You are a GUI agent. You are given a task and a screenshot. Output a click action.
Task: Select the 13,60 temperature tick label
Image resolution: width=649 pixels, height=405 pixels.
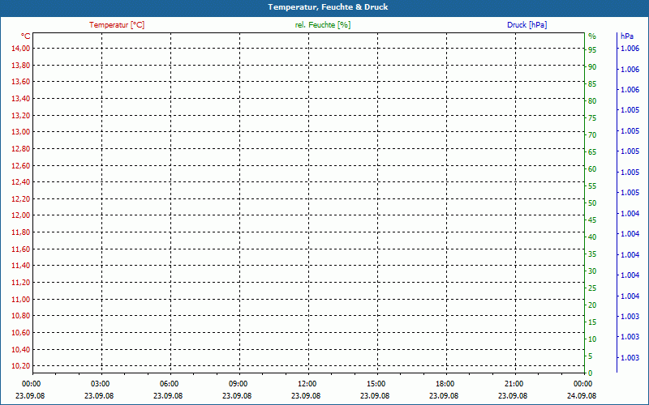click(x=21, y=82)
